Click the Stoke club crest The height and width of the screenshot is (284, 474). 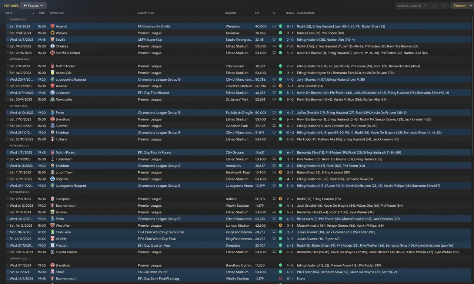click(52, 272)
